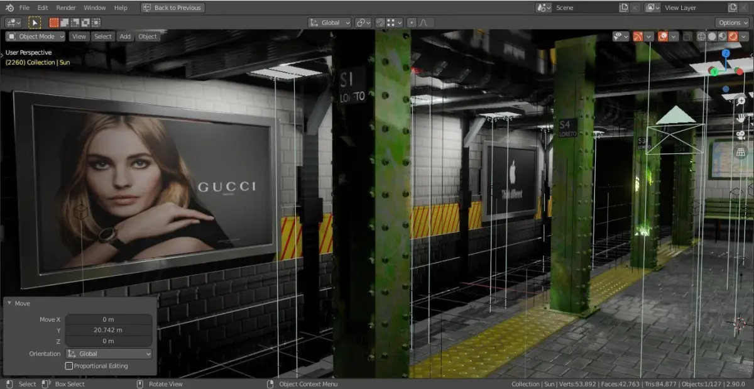Browse scenes with the scene icon

coord(544,8)
